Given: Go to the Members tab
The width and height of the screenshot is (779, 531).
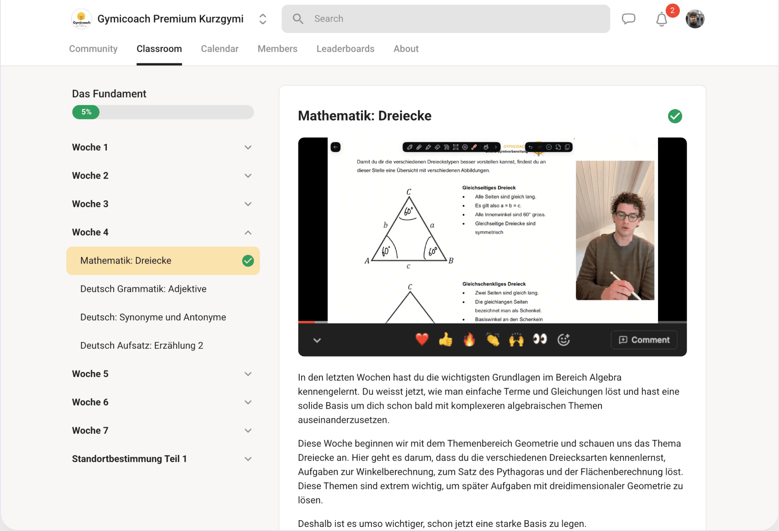Looking at the screenshot, I should tap(277, 48).
